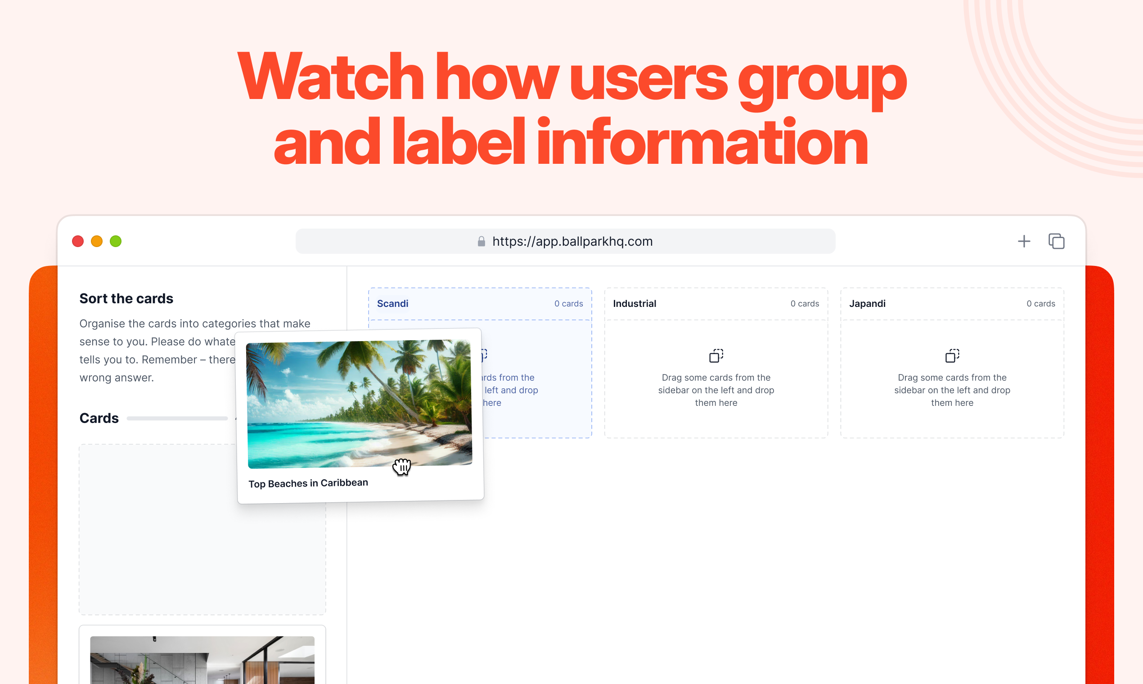Click the Industrial column drop area text

click(x=716, y=390)
